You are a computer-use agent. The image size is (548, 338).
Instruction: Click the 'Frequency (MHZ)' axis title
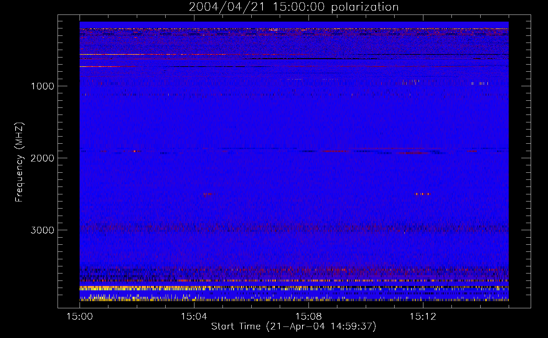tap(19, 162)
